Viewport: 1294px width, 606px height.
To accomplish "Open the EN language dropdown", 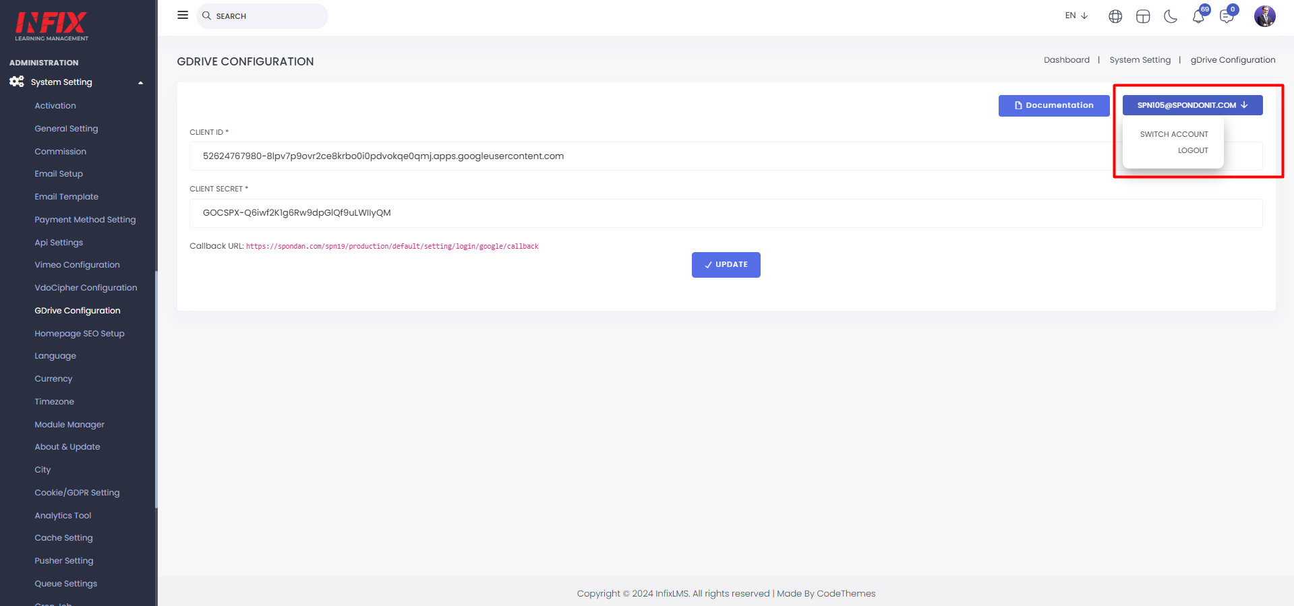I will click(x=1076, y=16).
